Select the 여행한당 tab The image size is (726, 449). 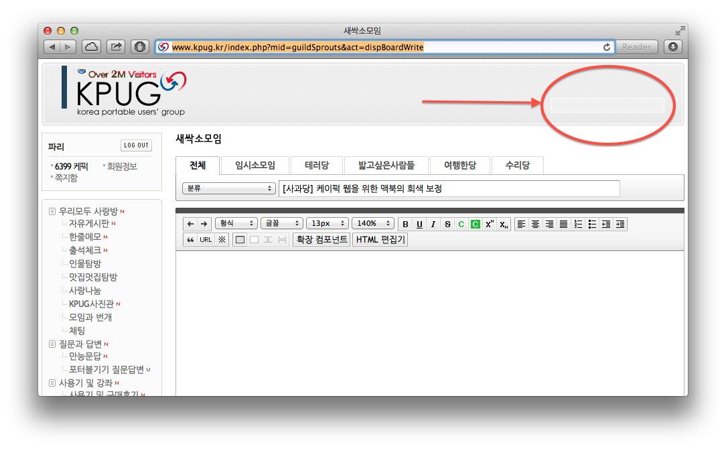[460, 166]
